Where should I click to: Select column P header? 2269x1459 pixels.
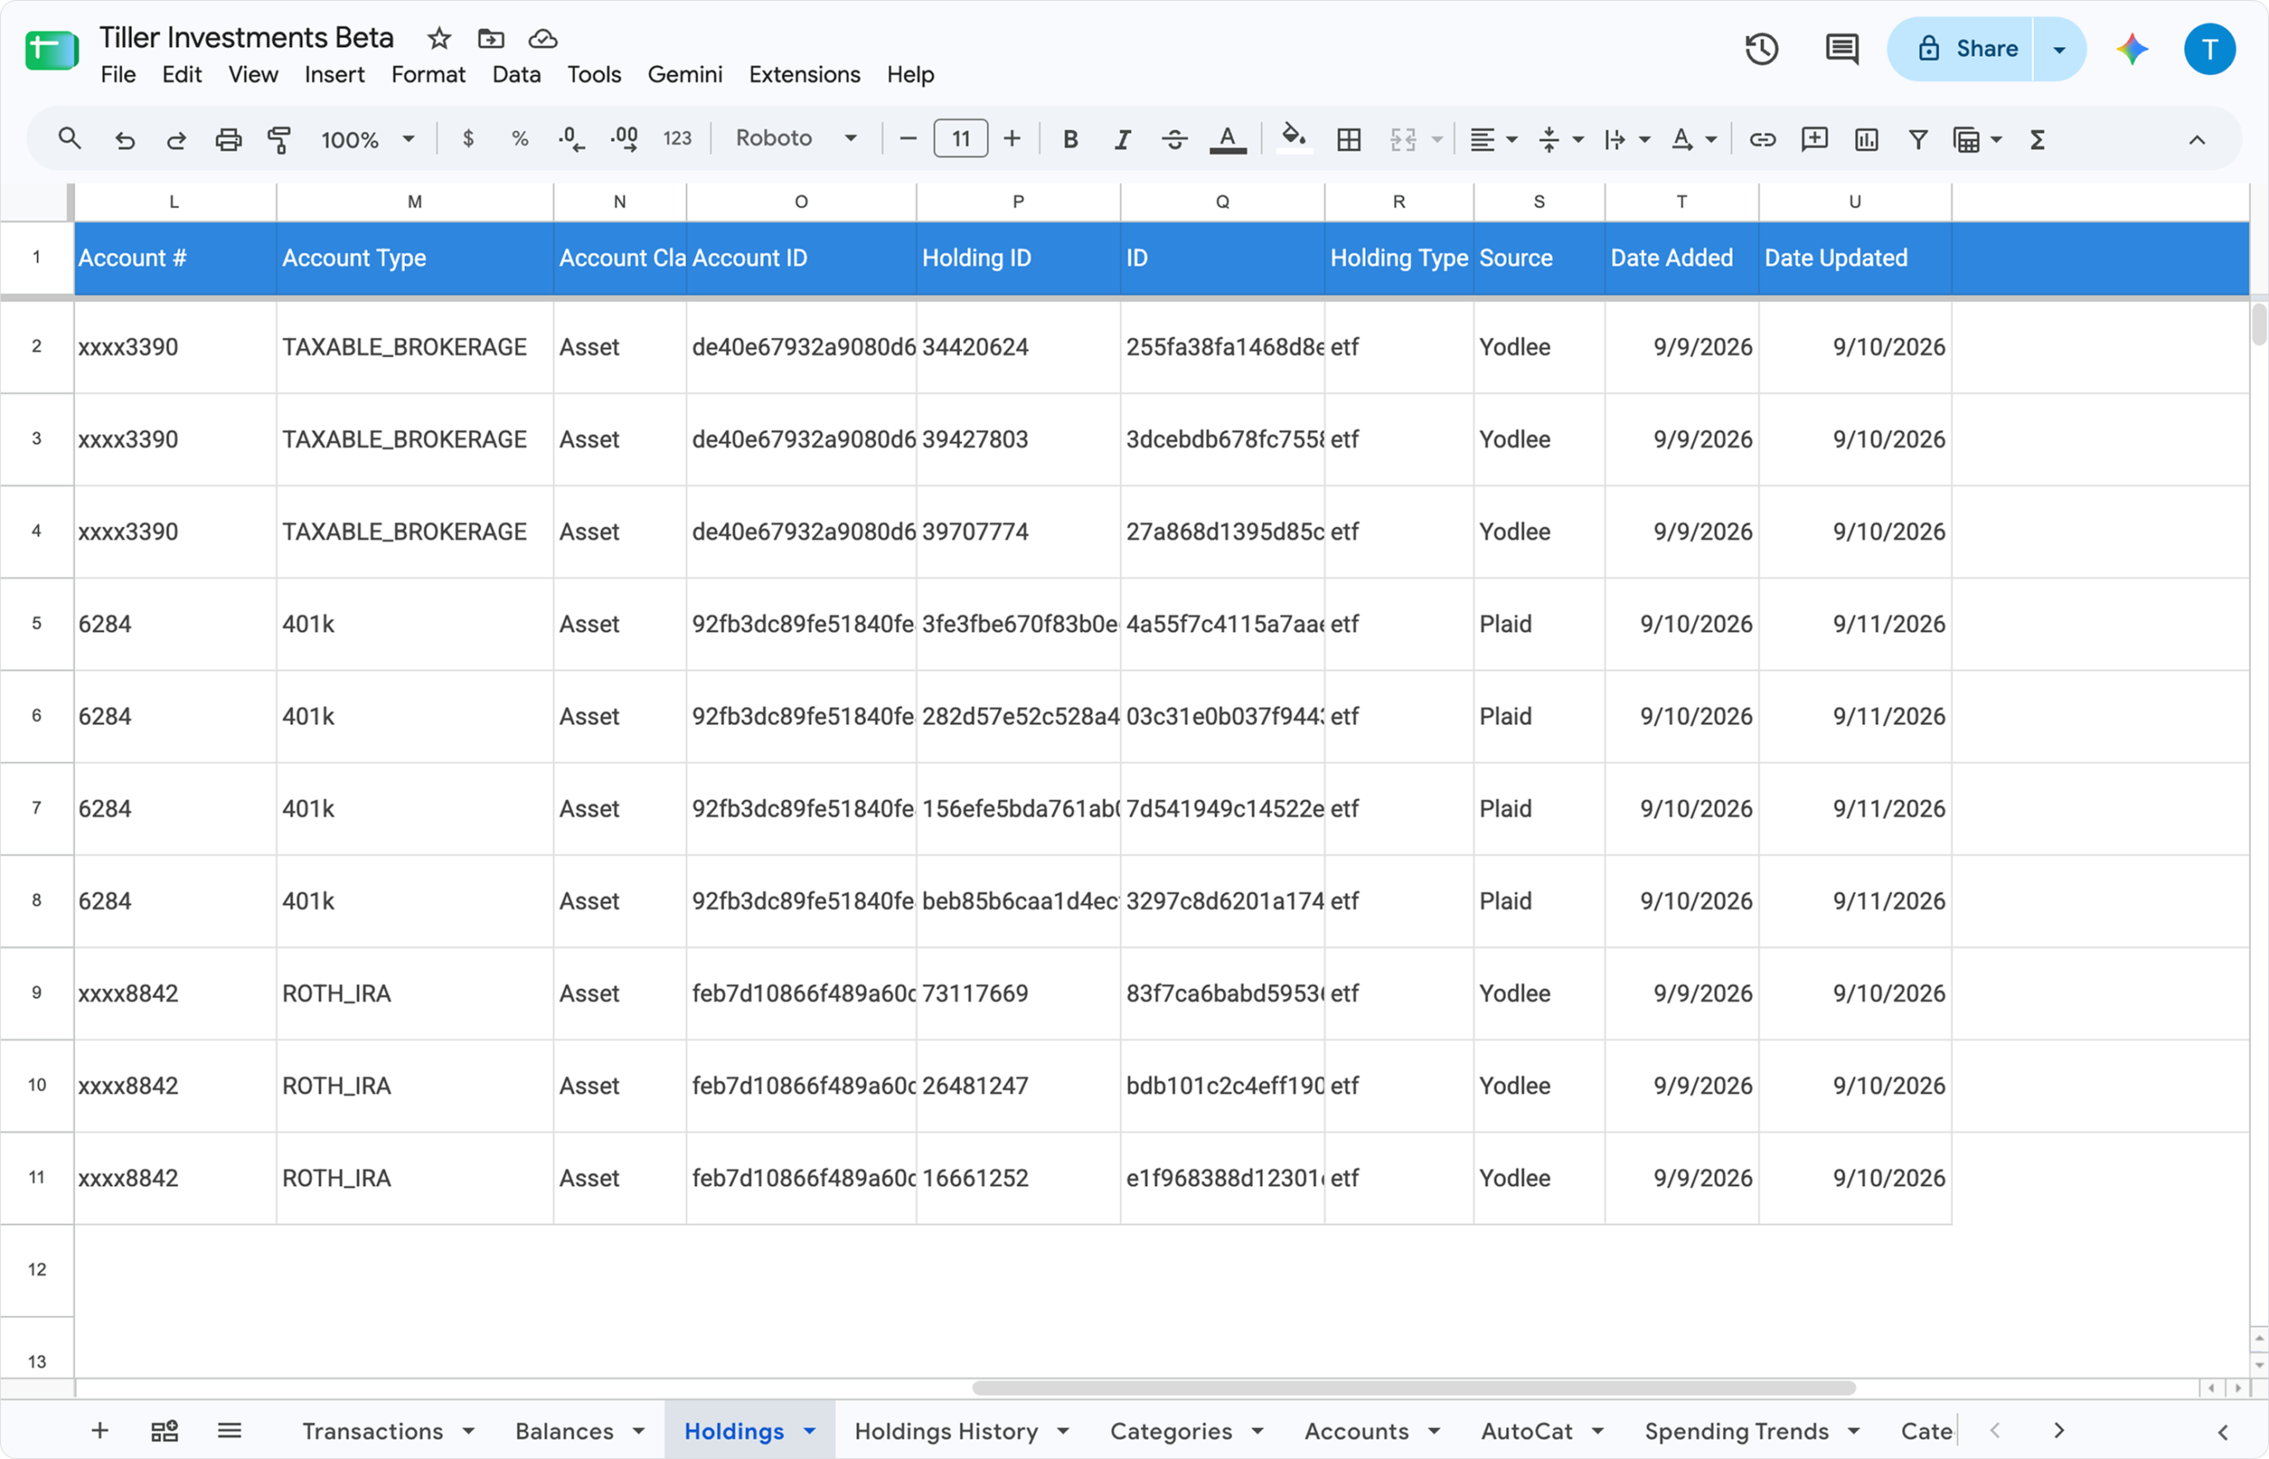tap(1018, 202)
